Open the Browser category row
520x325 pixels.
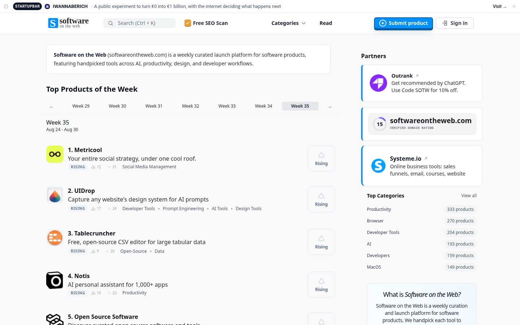coord(422,221)
